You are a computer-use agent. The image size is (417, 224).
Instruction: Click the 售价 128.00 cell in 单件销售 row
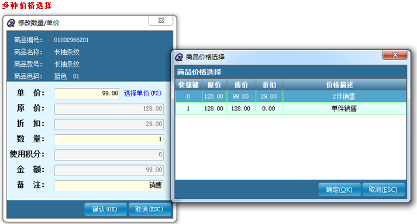tap(241, 108)
